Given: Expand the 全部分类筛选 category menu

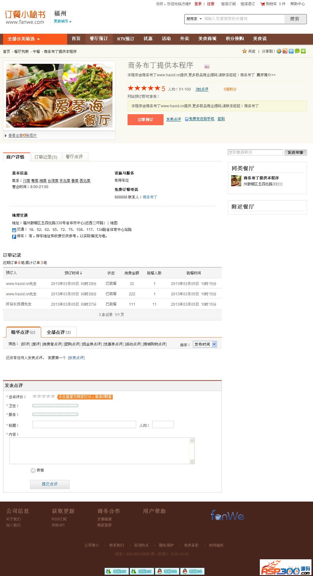Looking at the screenshot, I should click(x=35, y=39).
